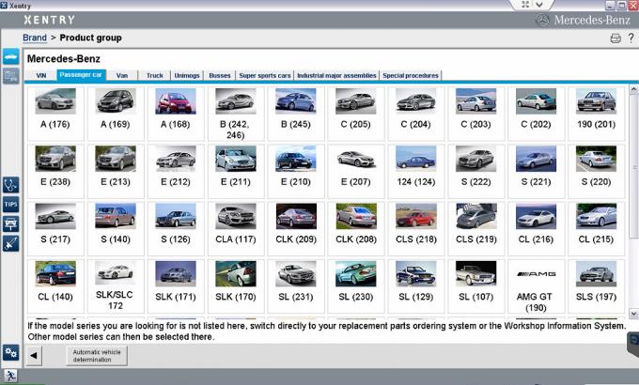Viewport: 639px width, 385px height.
Task: Select the CLK (209) model series
Action: click(296, 228)
